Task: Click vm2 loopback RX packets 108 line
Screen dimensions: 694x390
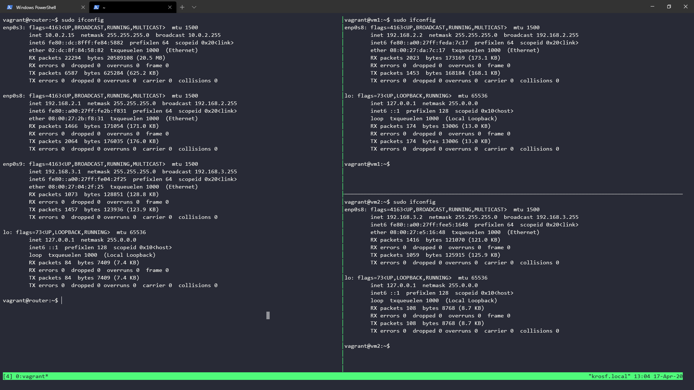Action: (x=427, y=308)
